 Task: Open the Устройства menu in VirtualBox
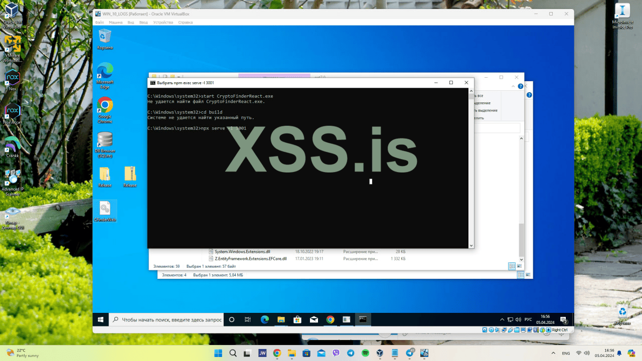pos(163,22)
